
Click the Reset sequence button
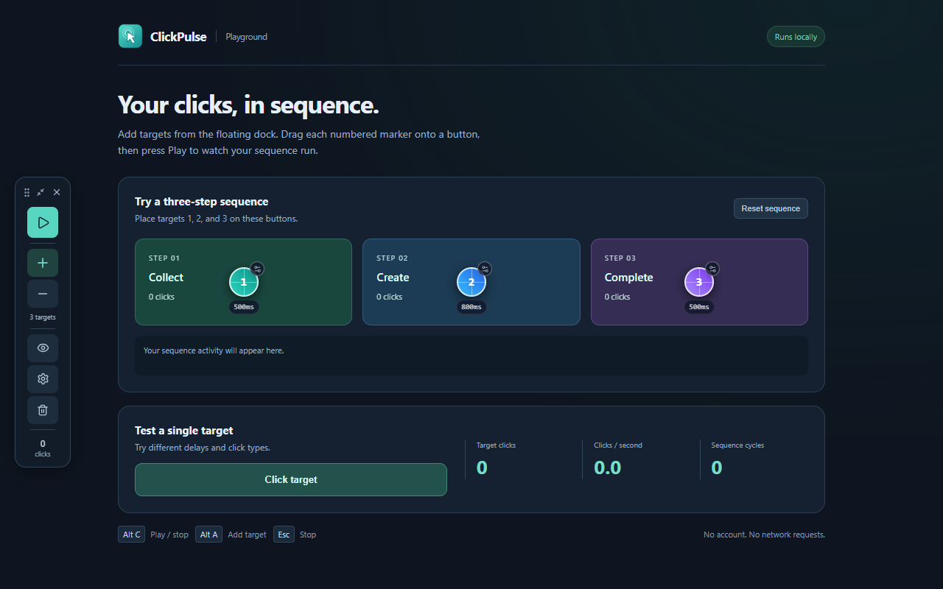771,208
